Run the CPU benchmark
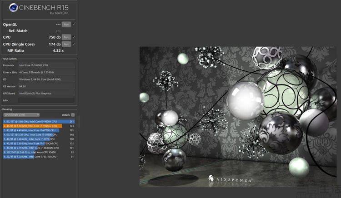 [x=66, y=37]
